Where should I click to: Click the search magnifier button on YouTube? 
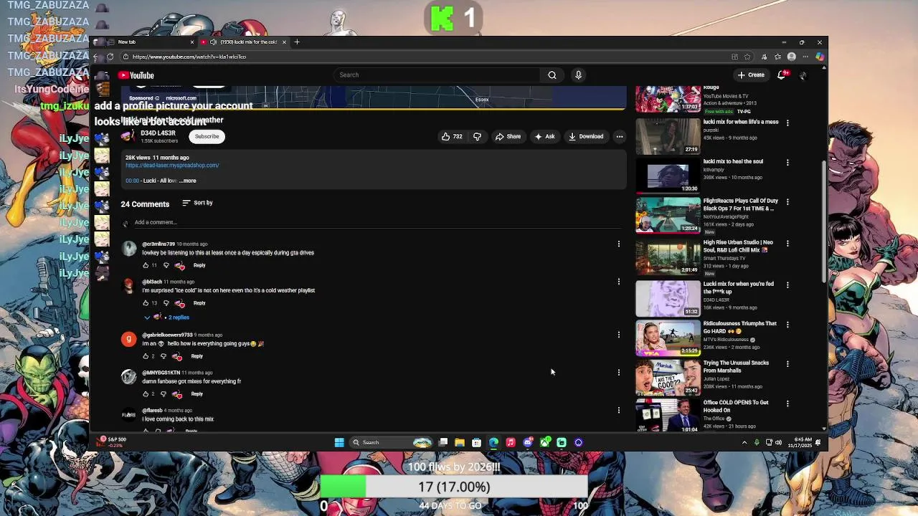click(x=552, y=75)
